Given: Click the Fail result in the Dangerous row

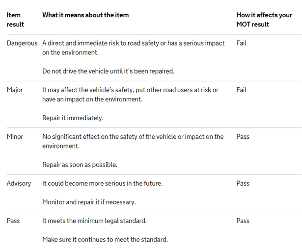Looking at the screenshot, I should tap(241, 43).
